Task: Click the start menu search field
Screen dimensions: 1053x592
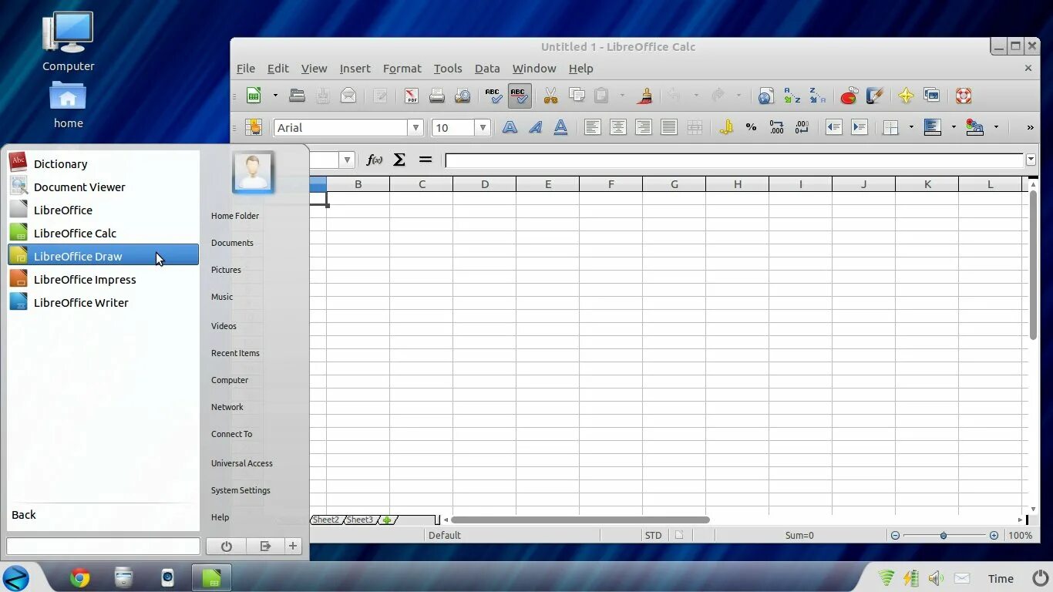Action: (103, 546)
